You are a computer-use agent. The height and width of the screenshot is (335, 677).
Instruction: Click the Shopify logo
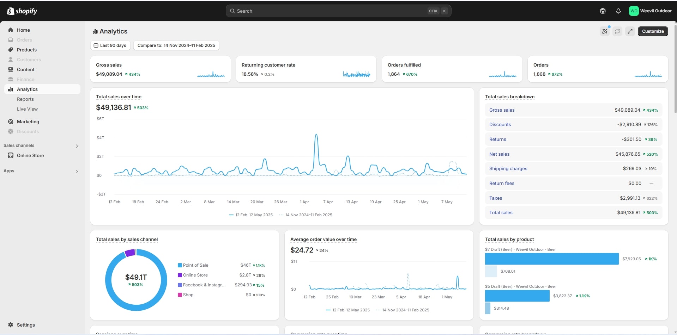click(22, 11)
